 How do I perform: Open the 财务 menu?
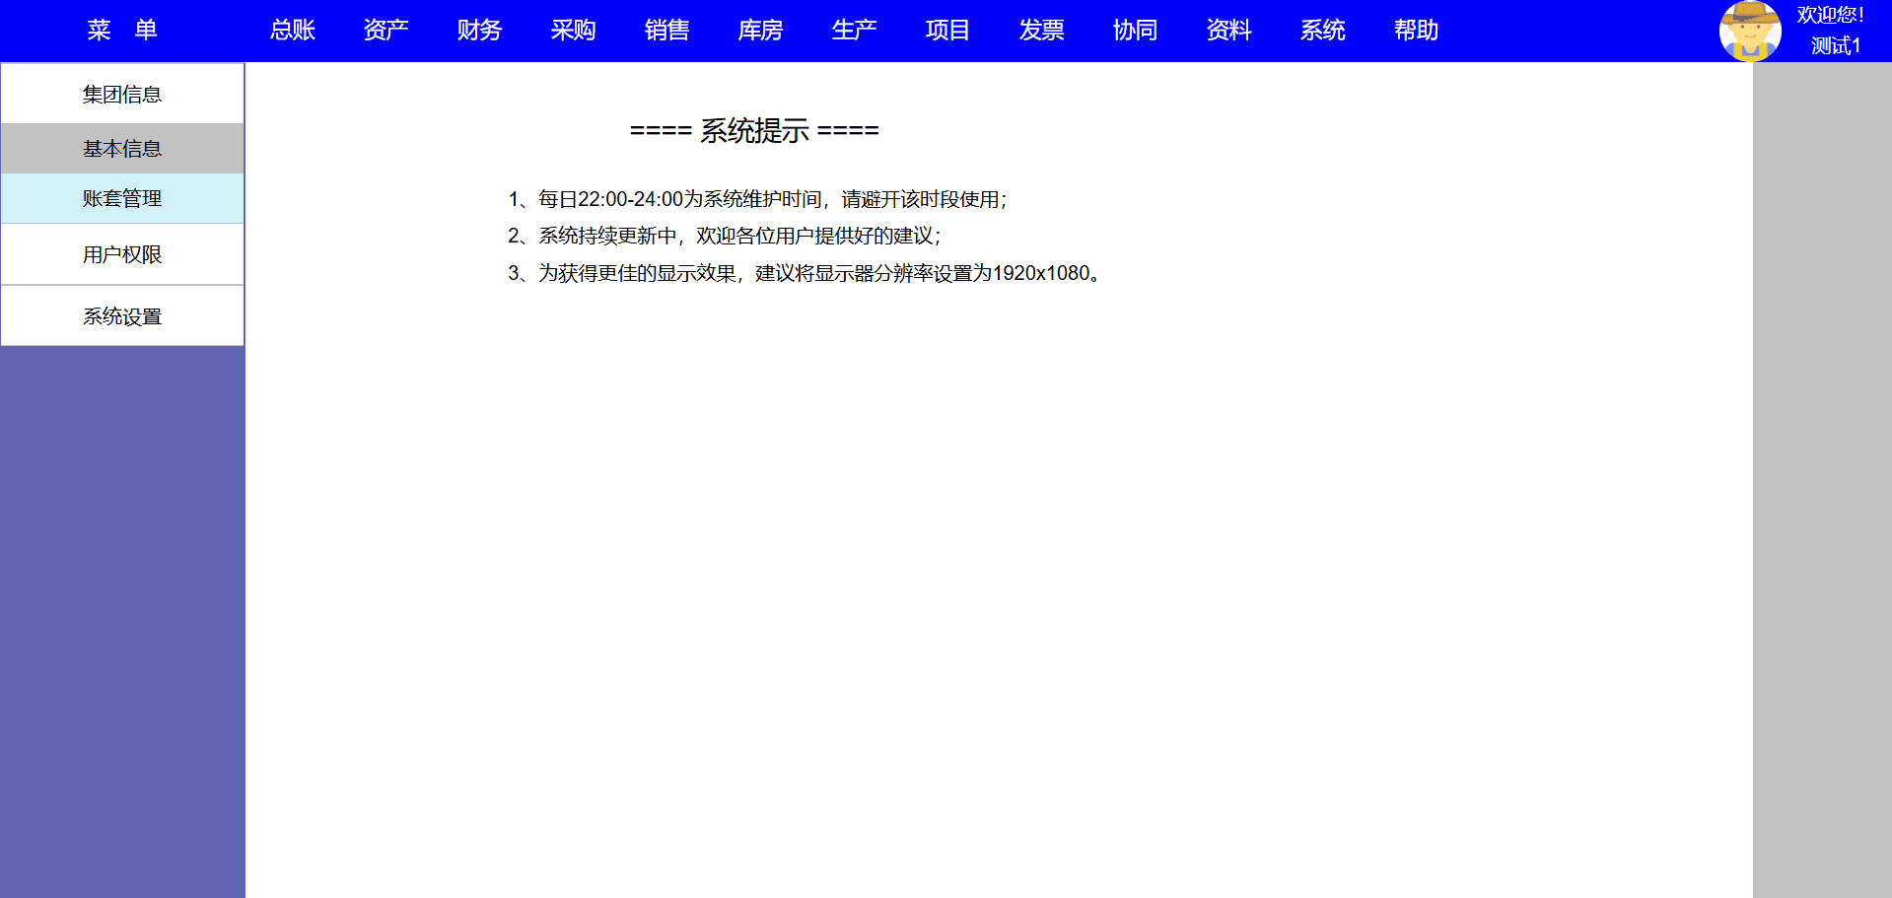pyautogui.click(x=480, y=31)
